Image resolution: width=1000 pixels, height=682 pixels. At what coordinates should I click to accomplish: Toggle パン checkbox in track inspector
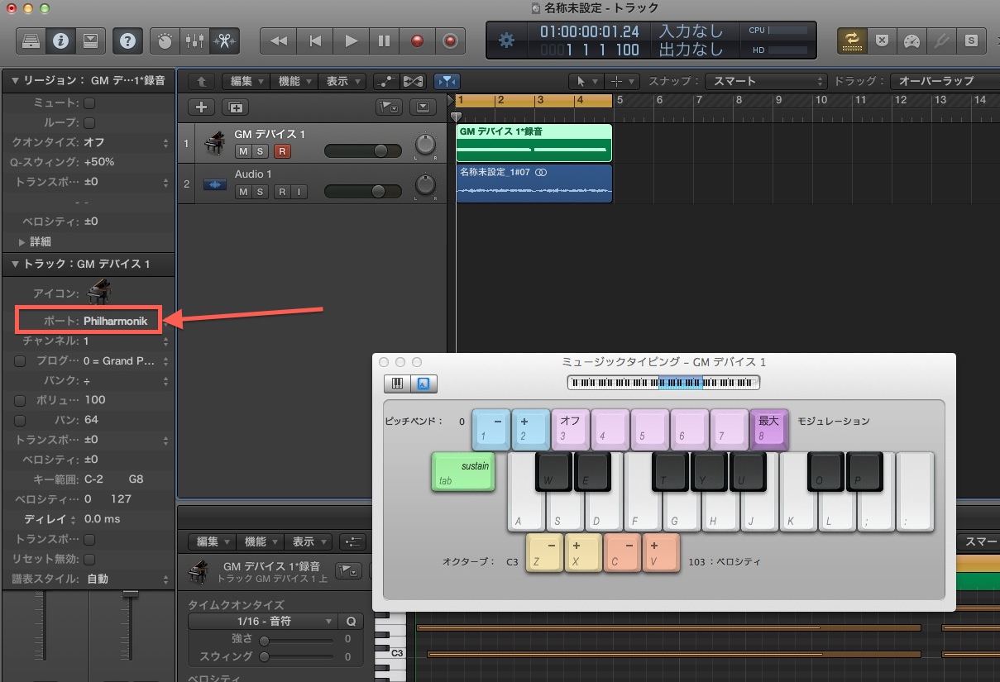20,420
